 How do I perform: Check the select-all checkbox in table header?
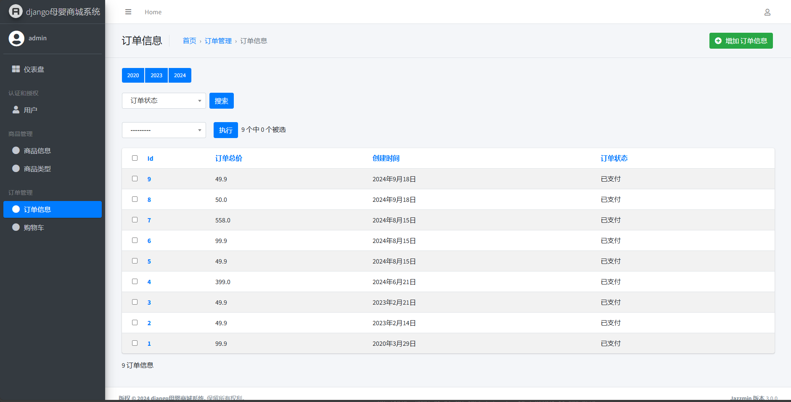pyautogui.click(x=135, y=158)
